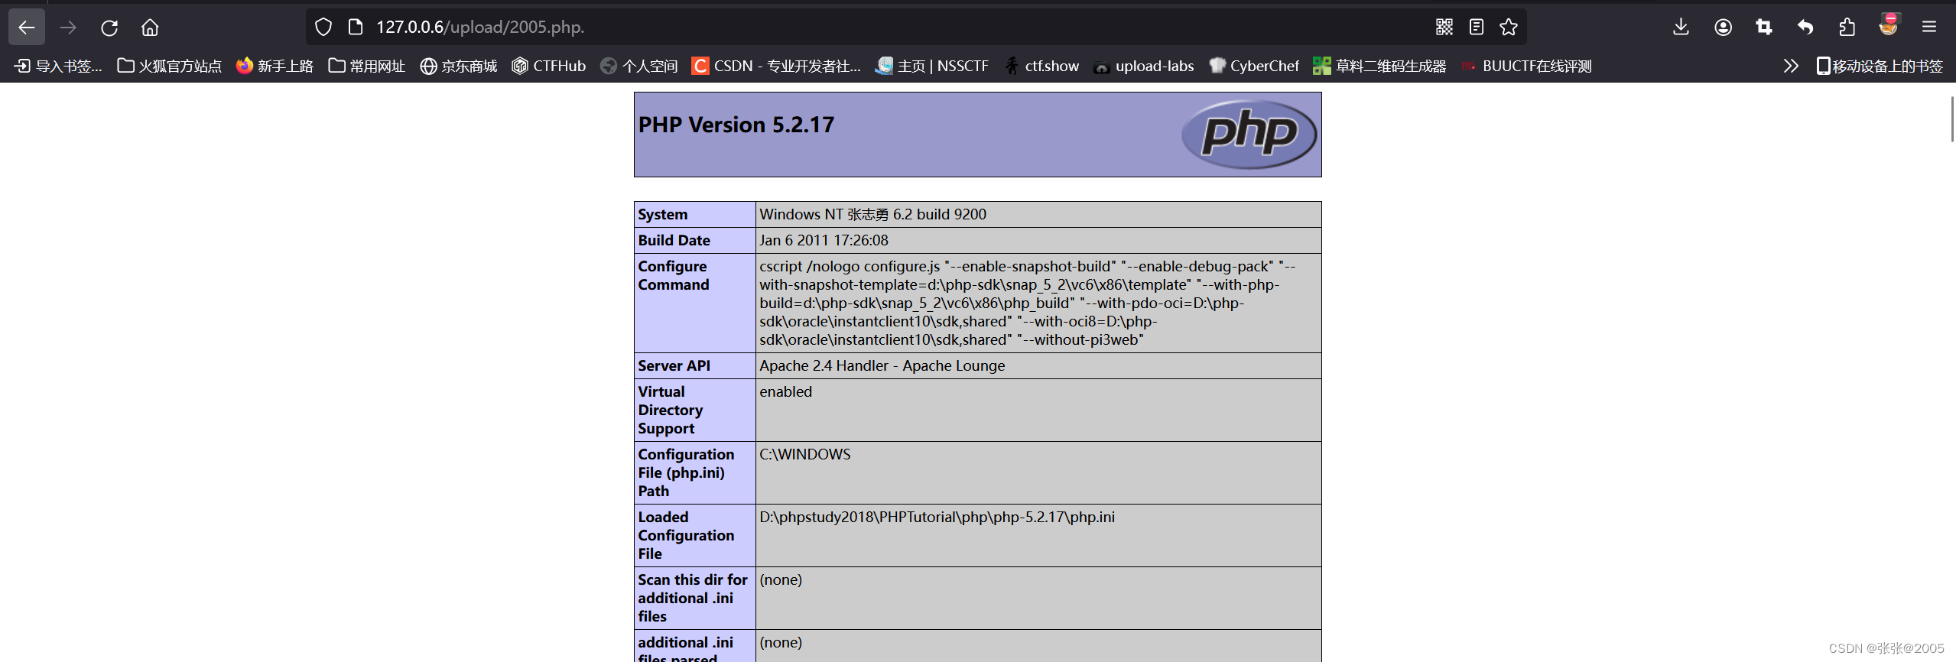Screen dimensions: 1956x662
Task: Select the System row label
Action: point(663,215)
